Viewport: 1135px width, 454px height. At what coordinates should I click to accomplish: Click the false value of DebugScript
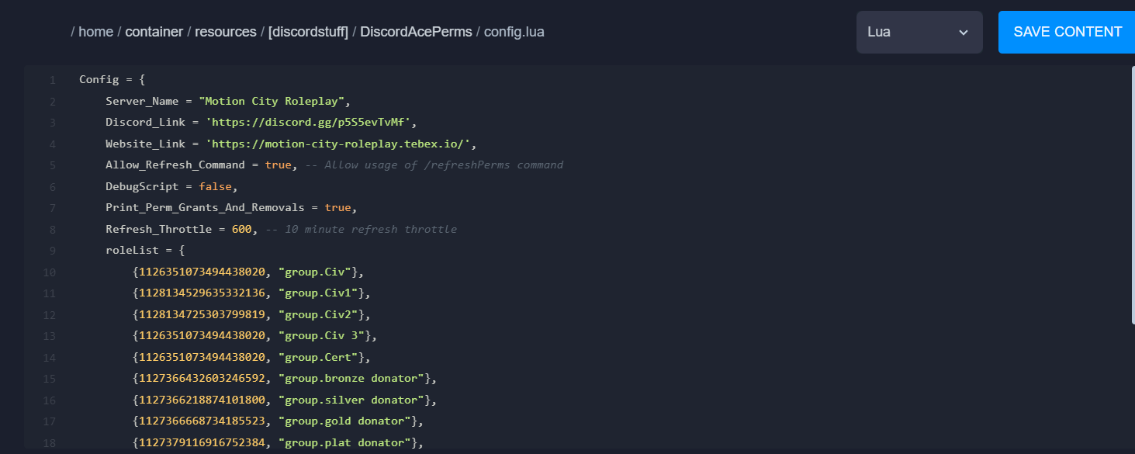pyautogui.click(x=215, y=186)
